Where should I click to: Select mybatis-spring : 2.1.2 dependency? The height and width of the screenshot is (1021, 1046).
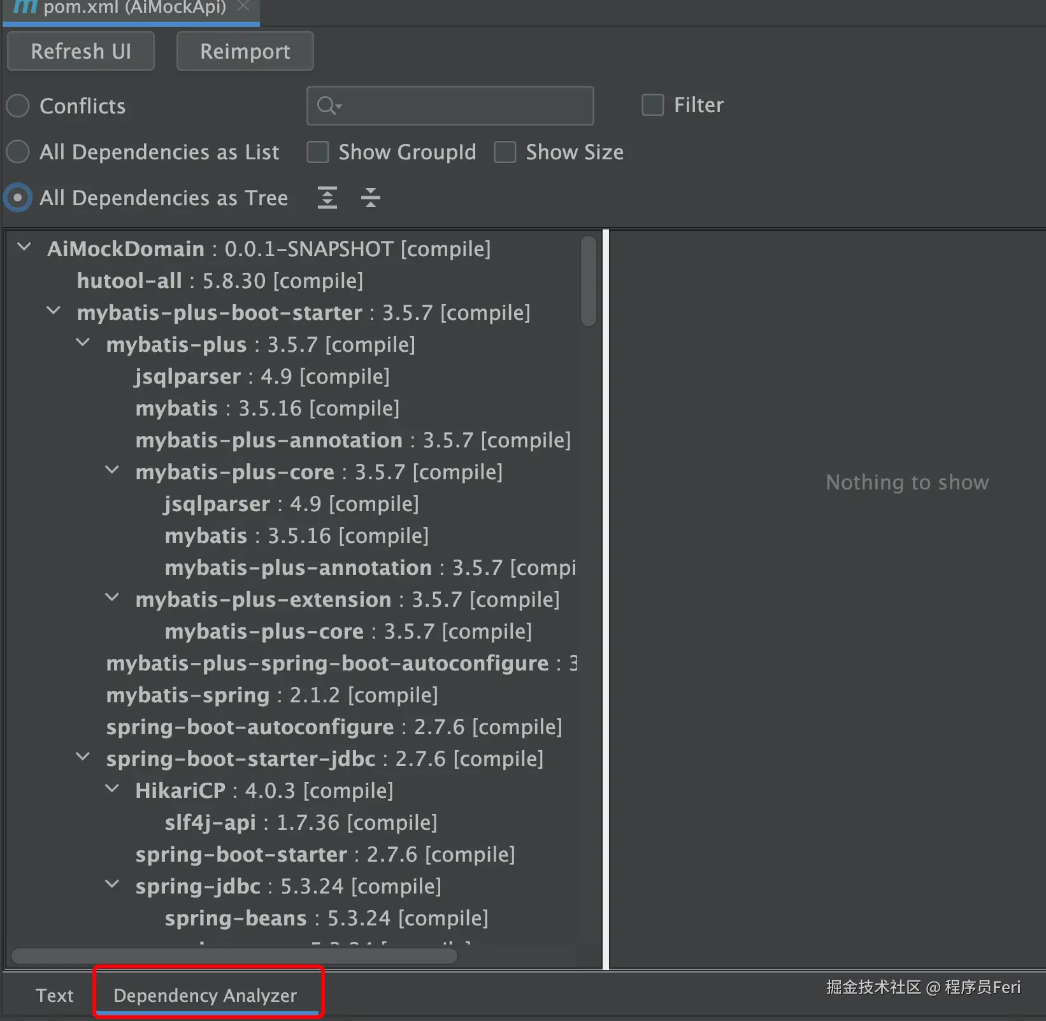272,695
